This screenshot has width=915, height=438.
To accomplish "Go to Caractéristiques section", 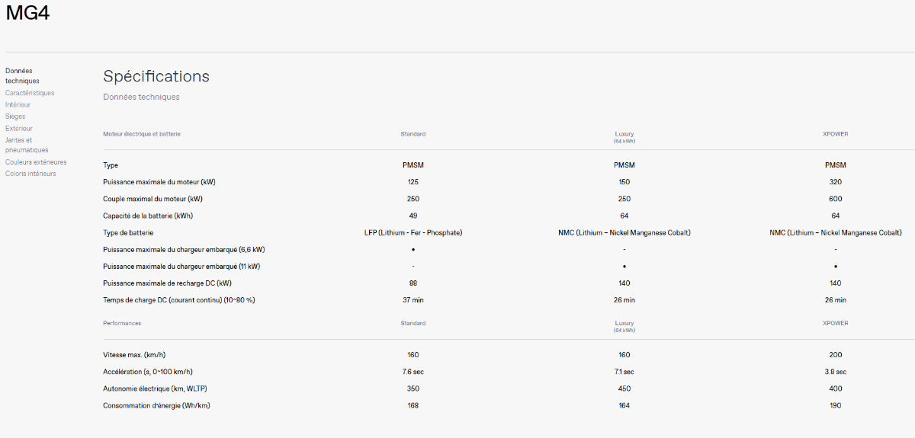I will pos(30,93).
